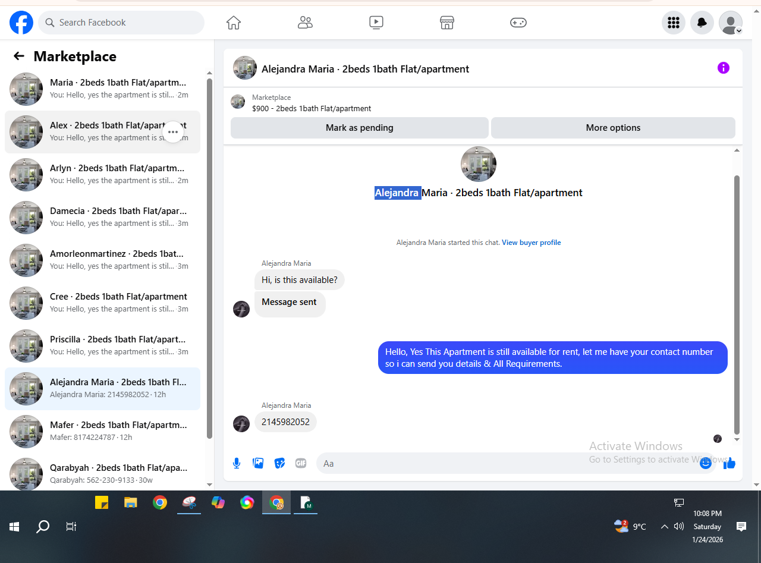Screen dimensions: 761x563
Task: Attach a file with the photo icon
Action: (x=258, y=463)
